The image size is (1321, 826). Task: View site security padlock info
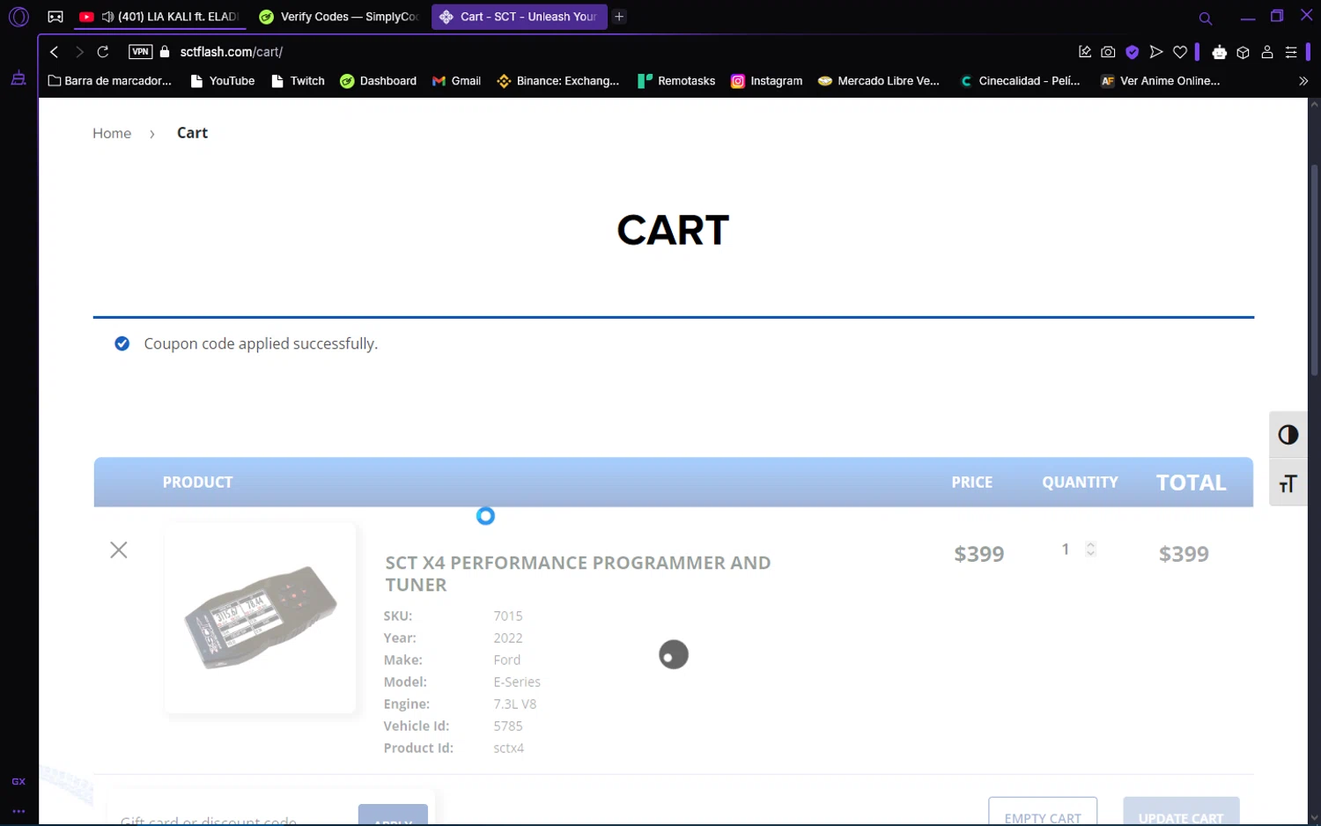(x=165, y=52)
